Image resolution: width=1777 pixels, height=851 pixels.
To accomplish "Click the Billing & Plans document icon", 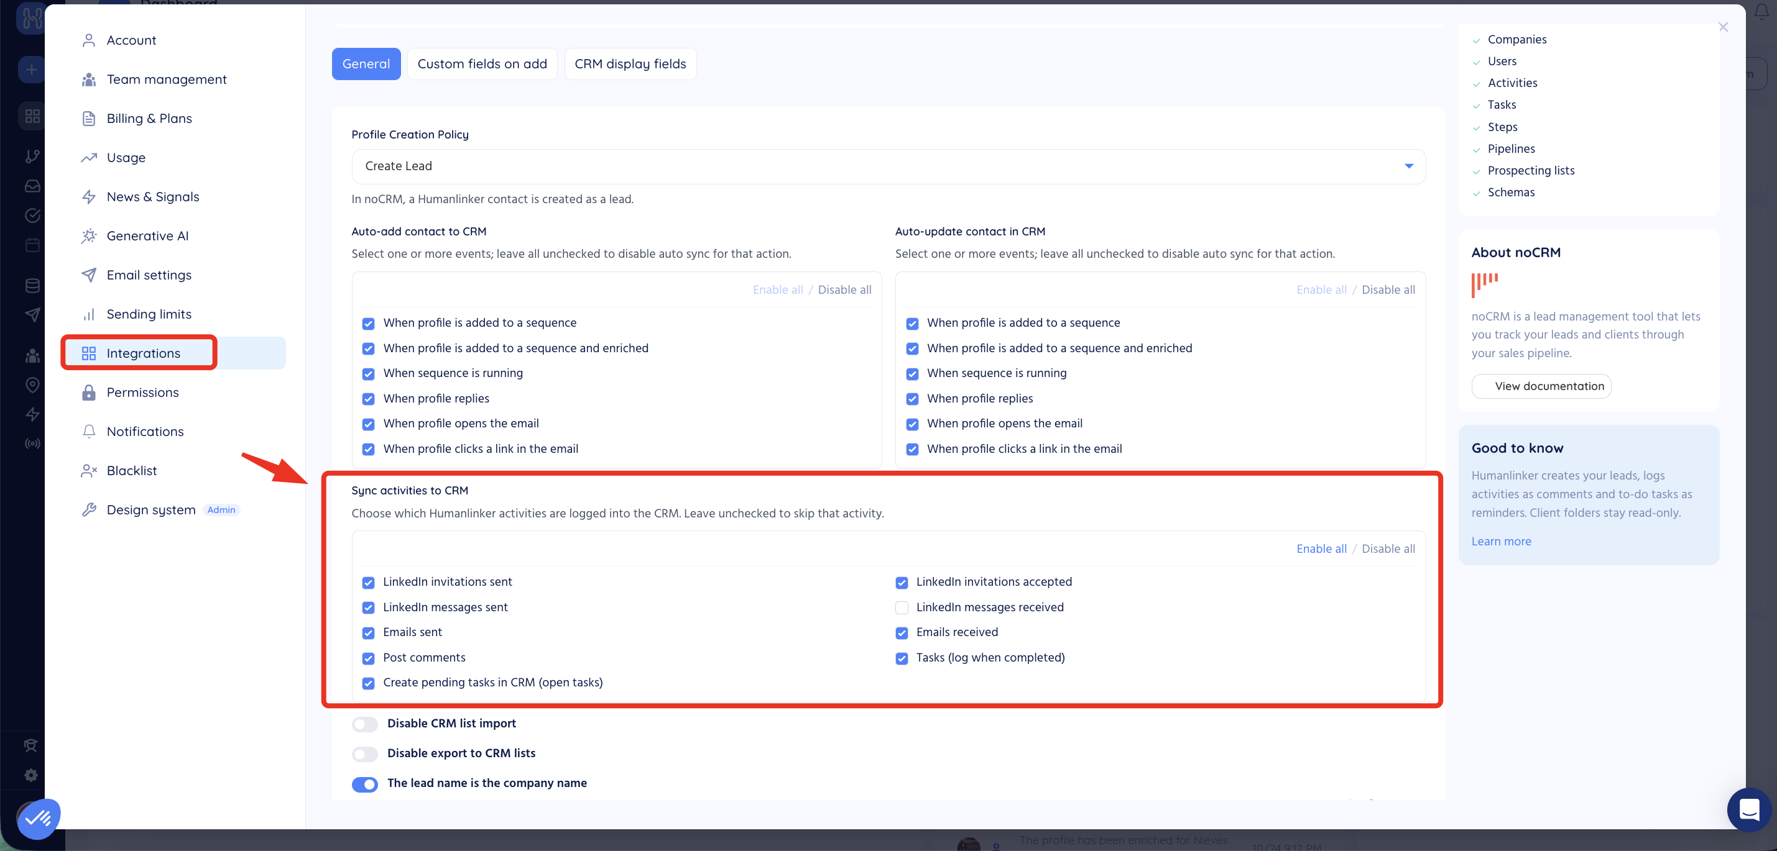I will pos(88,119).
